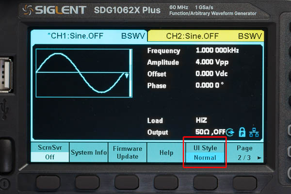Image resolution: width=291 pixels, height=194 pixels.
Task: Switch to the CH2:Sine.OFF tab
Action: [x=206, y=35]
